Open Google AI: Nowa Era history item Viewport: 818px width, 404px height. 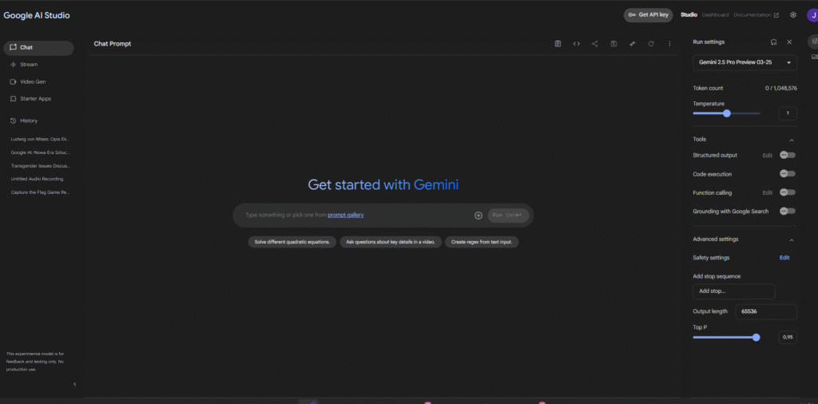tap(40, 152)
